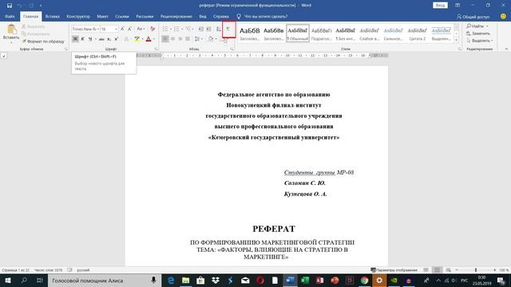The height and width of the screenshot is (287, 511).
Task: Click the Вход sign-in button
Action: click(440, 6)
